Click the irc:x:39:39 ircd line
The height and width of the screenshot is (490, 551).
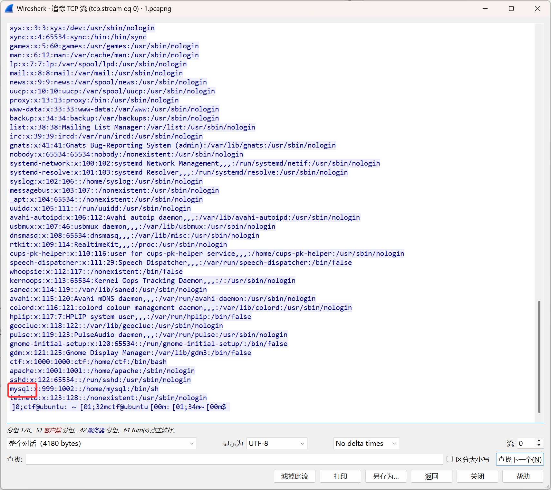tap(106, 136)
